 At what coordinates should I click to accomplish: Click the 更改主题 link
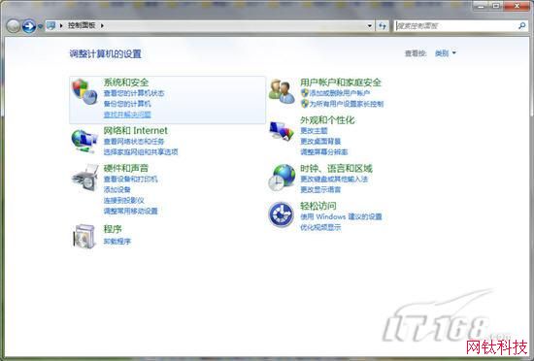click(314, 131)
